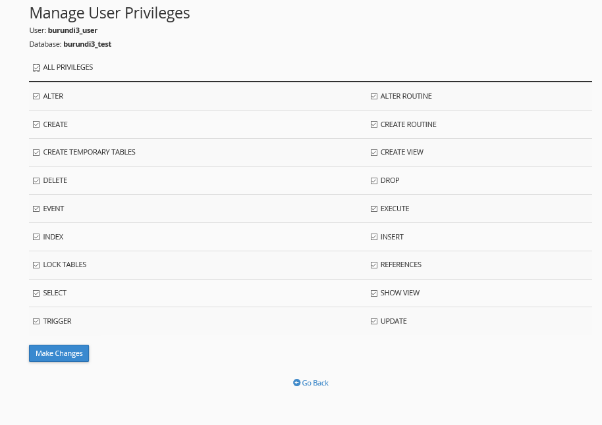Uncheck the EXECUTE privilege
The height and width of the screenshot is (425, 602).
click(374, 209)
